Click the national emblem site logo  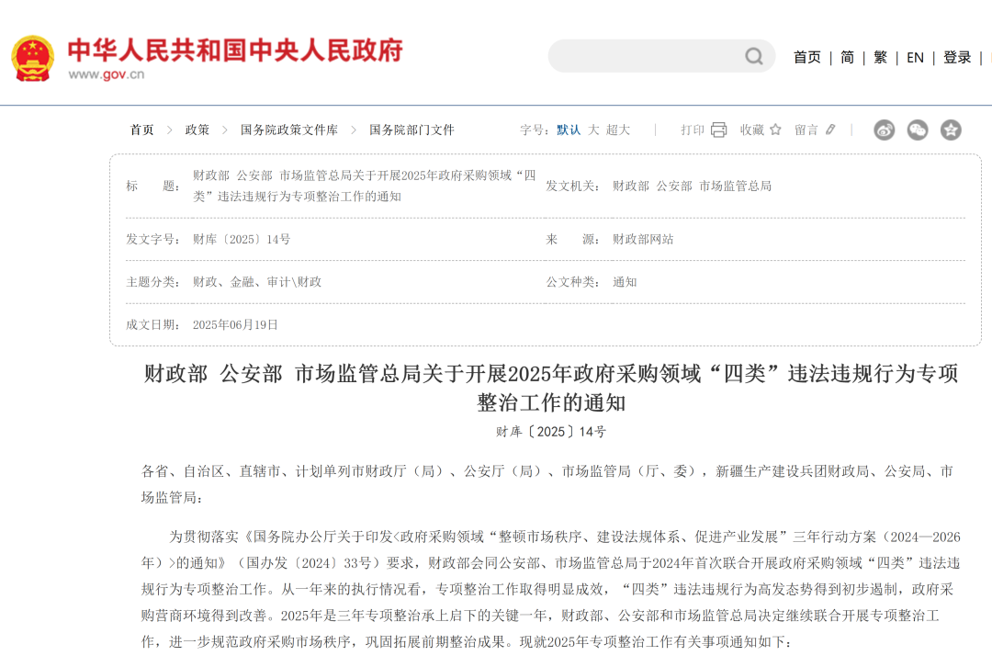(34, 56)
